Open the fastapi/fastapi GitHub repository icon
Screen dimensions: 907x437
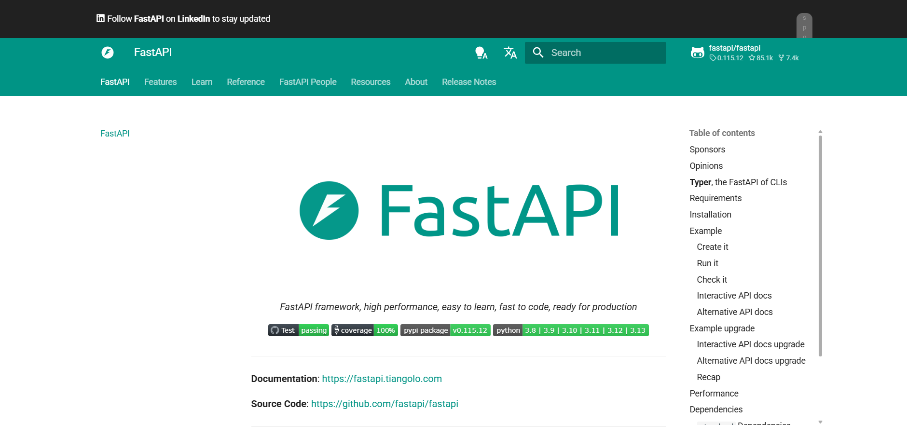click(x=697, y=53)
